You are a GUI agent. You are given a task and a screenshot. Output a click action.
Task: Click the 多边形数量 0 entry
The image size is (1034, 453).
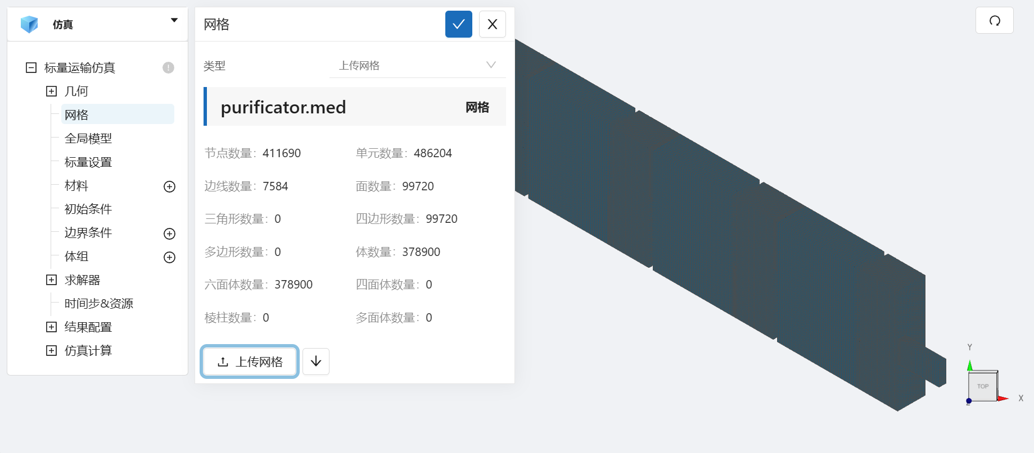[x=243, y=252]
